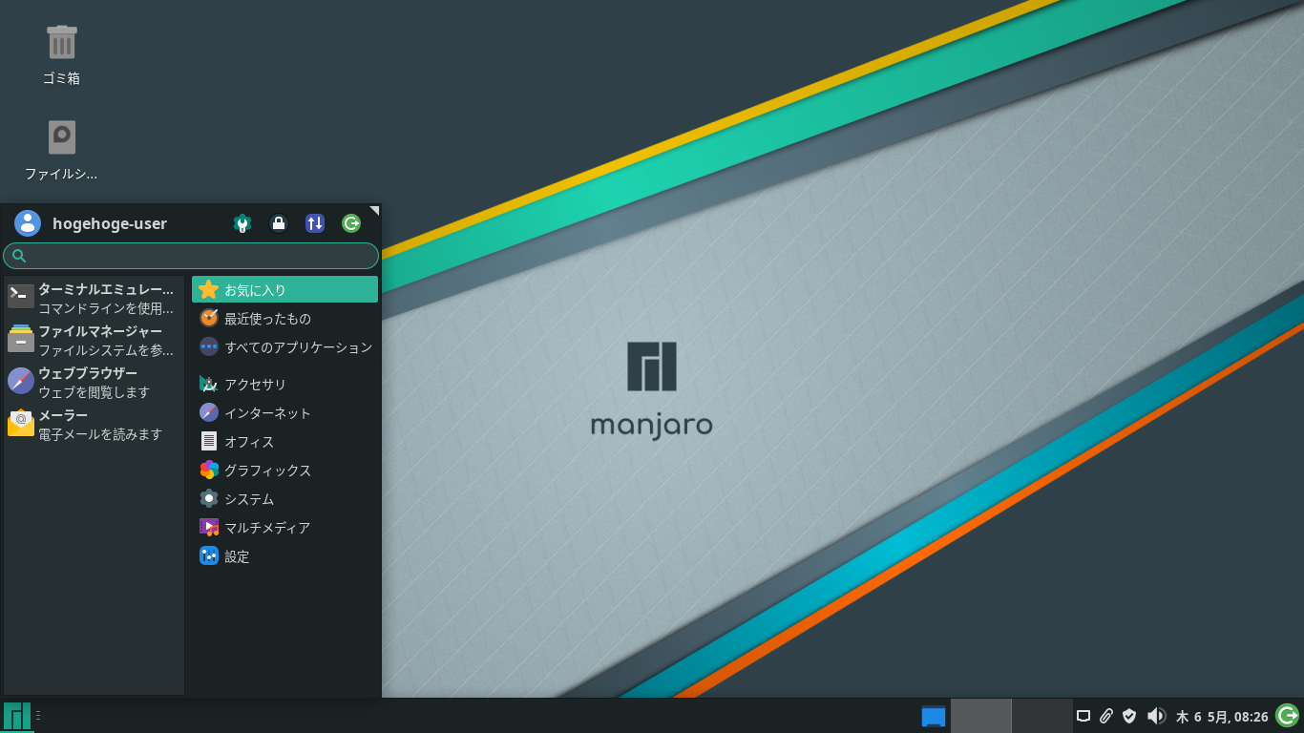The width and height of the screenshot is (1304, 733).
Task: Click the hogehoge-user avatar icon
Action: pyautogui.click(x=28, y=223)
